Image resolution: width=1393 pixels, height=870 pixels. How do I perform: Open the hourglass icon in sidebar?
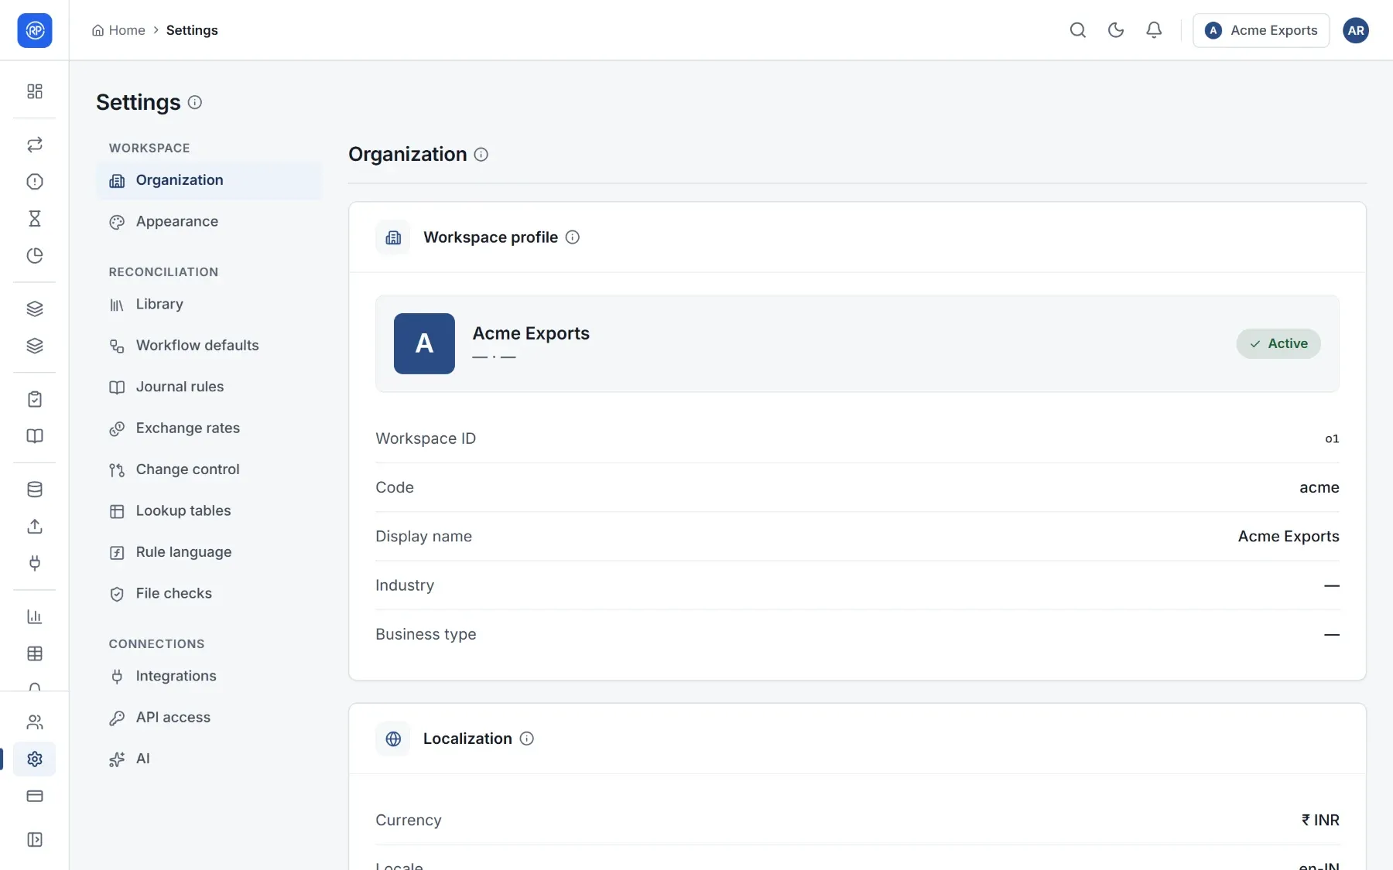[x=35, y=219]
